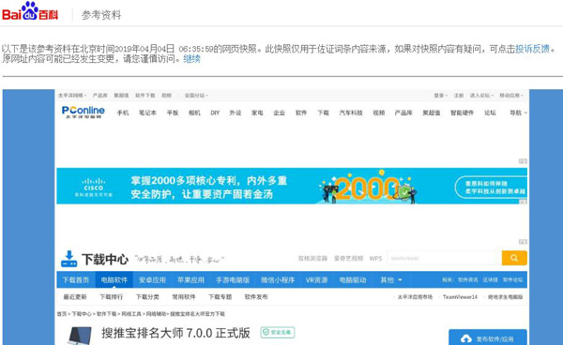Click the WPS hot search link
The height and width of the screenshot is (345, 563).
click(376, 258)
